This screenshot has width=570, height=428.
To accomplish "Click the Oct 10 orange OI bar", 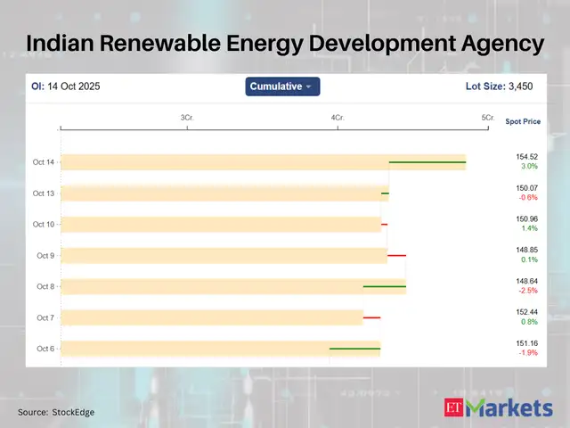I will tap(221, 225).
